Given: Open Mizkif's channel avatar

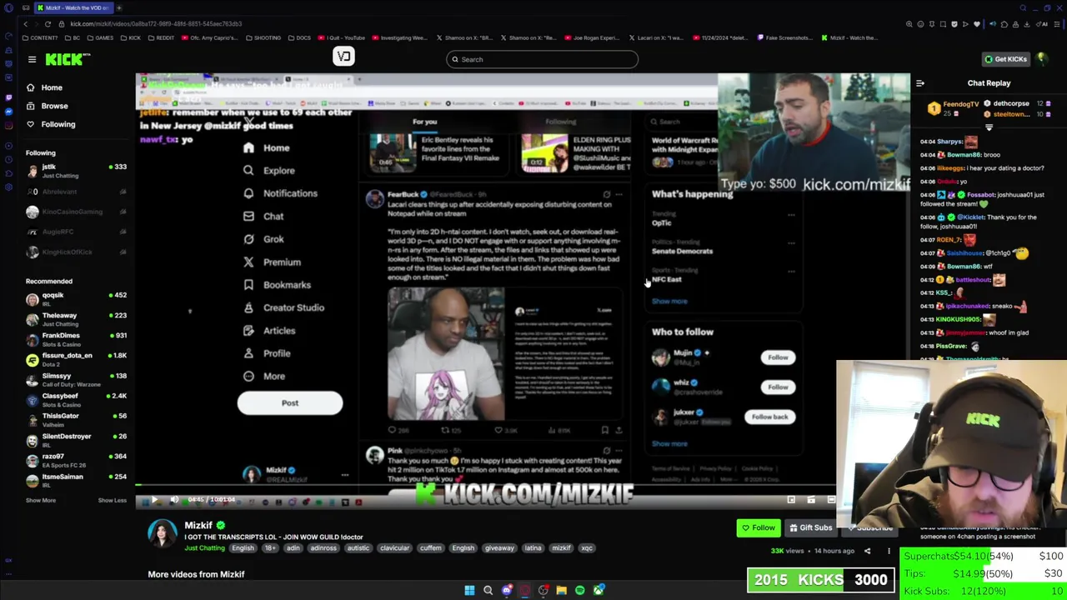Looking at the screenshot, I should click(x=163, y=533).
